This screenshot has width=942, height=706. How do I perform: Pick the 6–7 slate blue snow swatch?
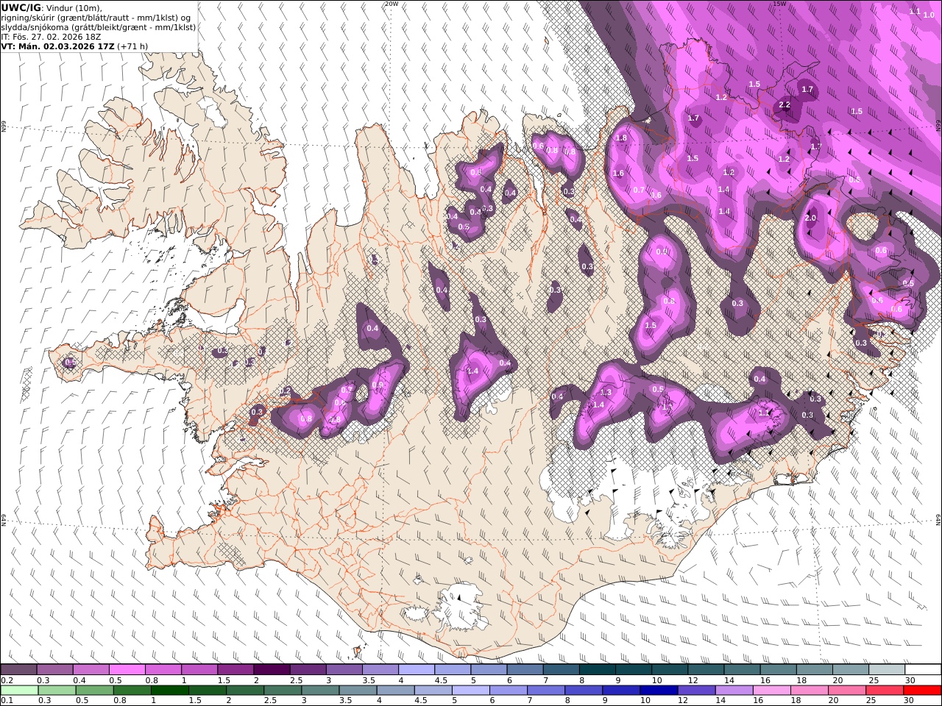525,670
